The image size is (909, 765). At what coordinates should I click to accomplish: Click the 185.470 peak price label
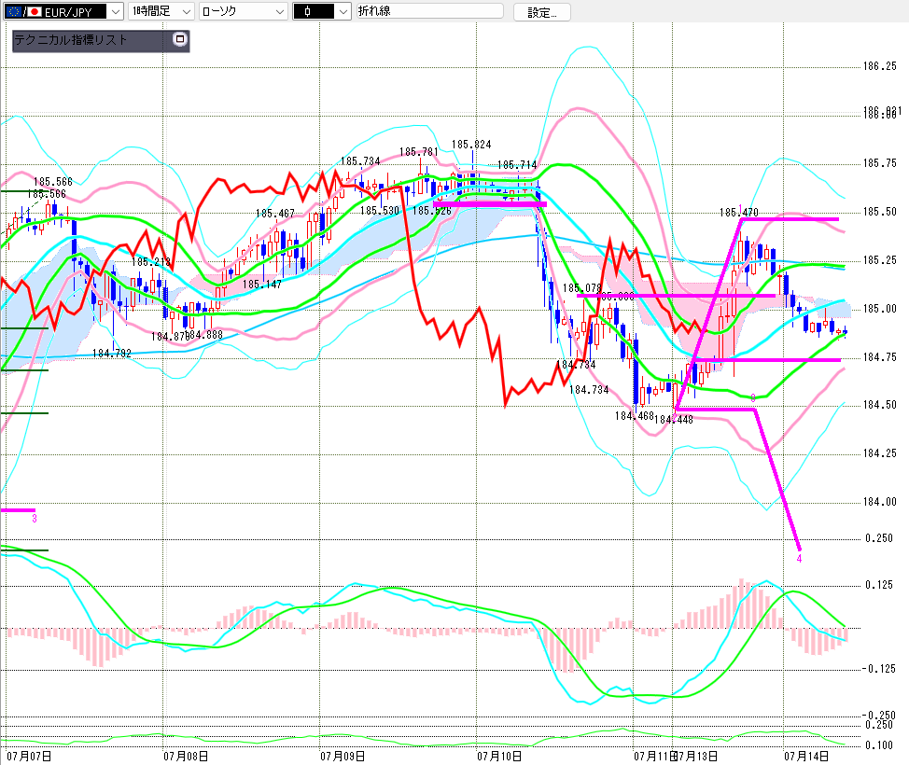click(738, 212)
